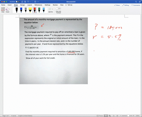This screenshot has height=117, width=142.
Task: Click the Search magnifier icon
Action: coord(136,2)
